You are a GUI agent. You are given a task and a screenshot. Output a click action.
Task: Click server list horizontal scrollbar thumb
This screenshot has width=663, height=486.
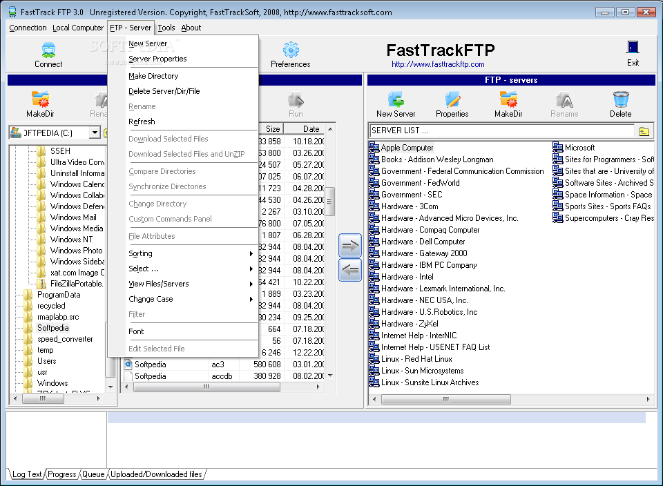pos(445,399)
